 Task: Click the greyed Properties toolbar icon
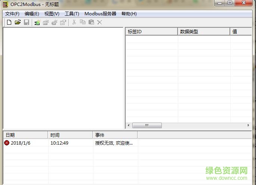click(x=63, y=22)
